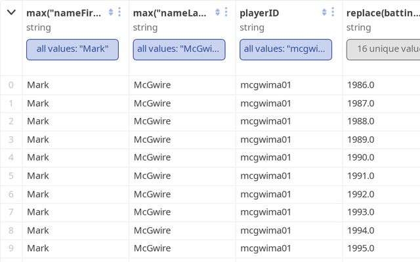Click the 1986.0 year cell
The height and width of the screenshot is (262, 420).
point(360,84)
